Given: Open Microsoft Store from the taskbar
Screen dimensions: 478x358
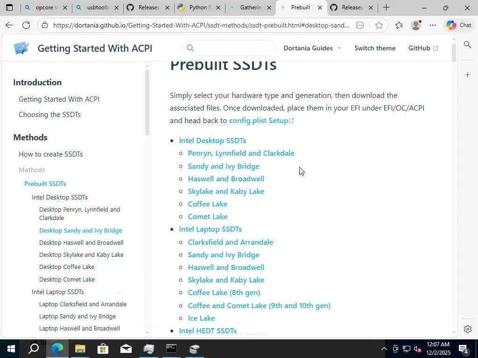Looking at the screenshot, I should [x=103, y=349].
